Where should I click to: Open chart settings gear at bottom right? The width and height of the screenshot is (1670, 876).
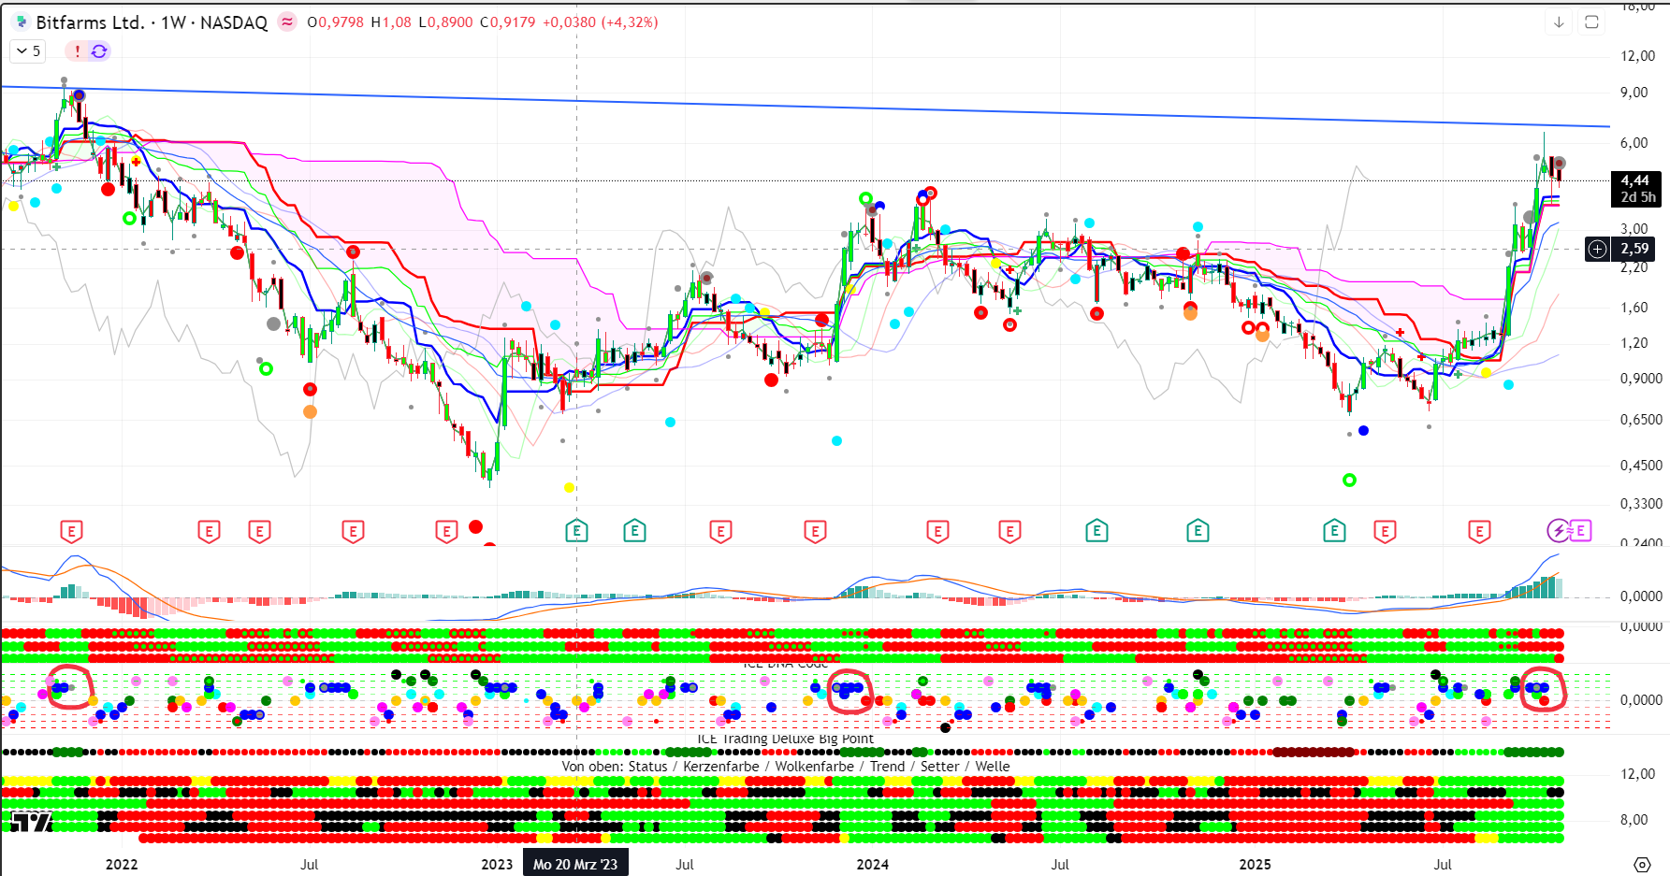pos(1642,864)
